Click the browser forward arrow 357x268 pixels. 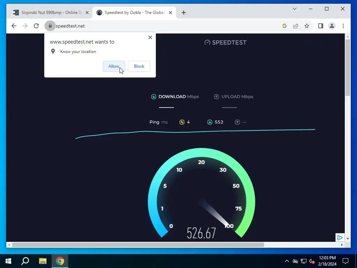25,26
